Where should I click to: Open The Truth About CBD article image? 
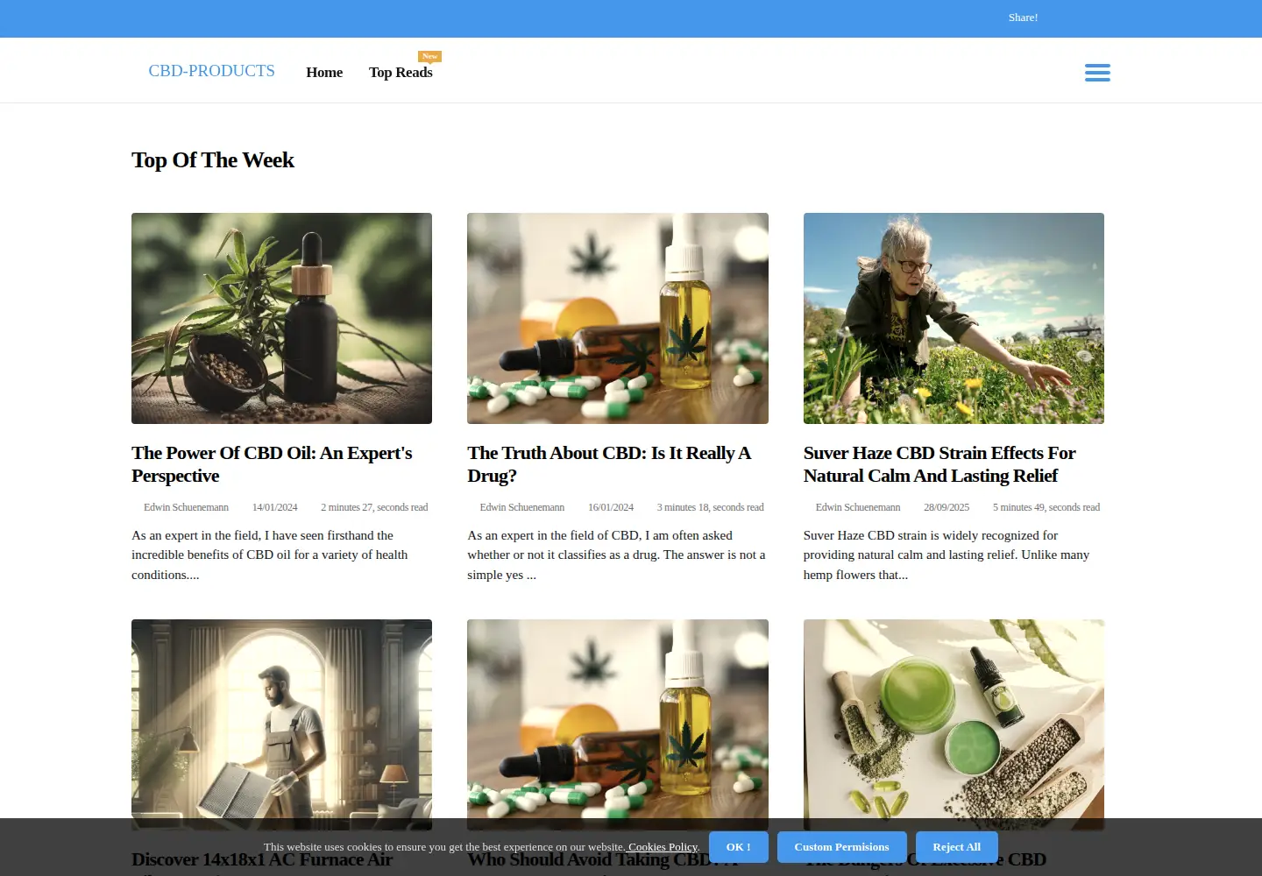click(618, 318)
